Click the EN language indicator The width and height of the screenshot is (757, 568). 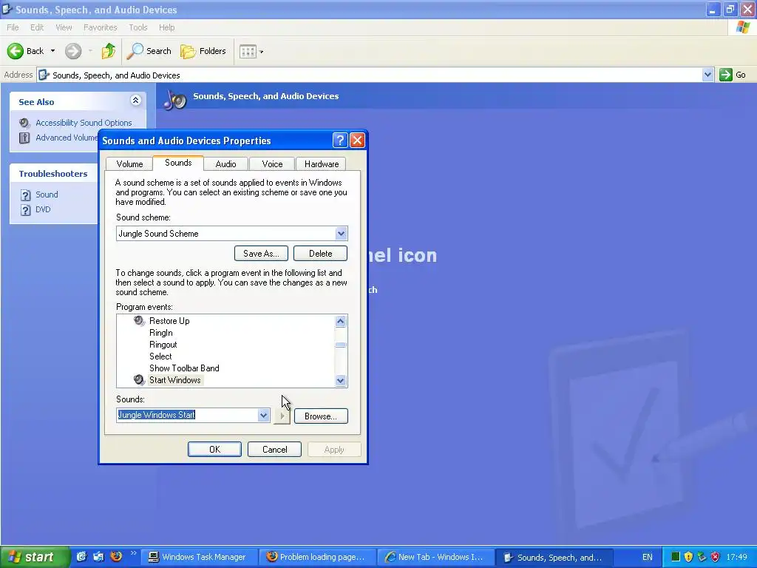click(x=648, y=558)
